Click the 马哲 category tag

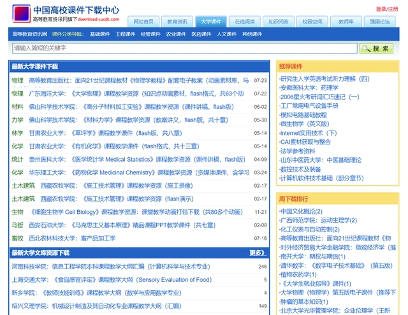[17, 225]
